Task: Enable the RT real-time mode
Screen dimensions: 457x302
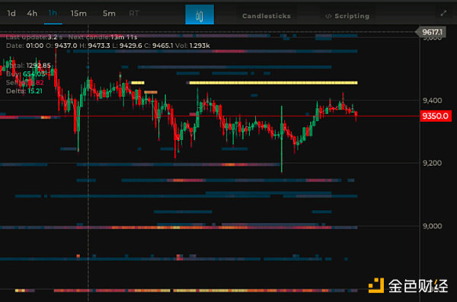Action: (x=134, y=14)
